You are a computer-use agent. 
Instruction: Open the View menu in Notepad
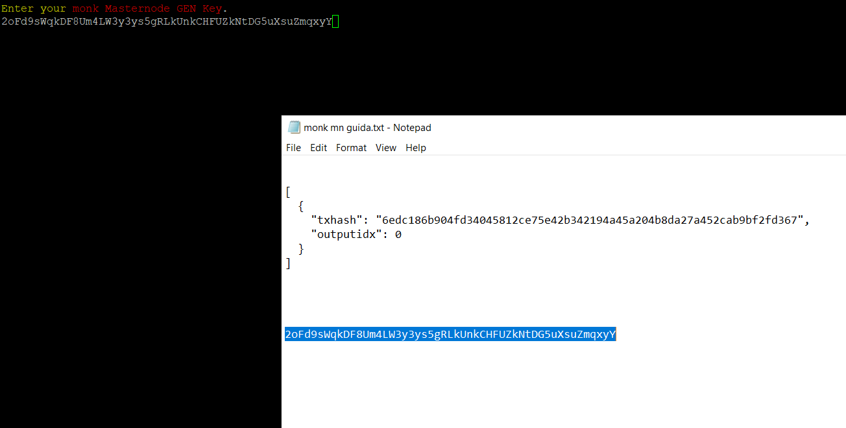pos(386,148)
